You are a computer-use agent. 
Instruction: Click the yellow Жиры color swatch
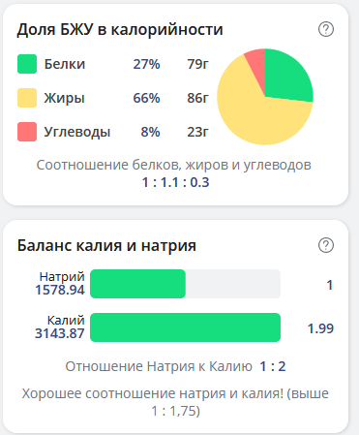[x=27, y=98]
